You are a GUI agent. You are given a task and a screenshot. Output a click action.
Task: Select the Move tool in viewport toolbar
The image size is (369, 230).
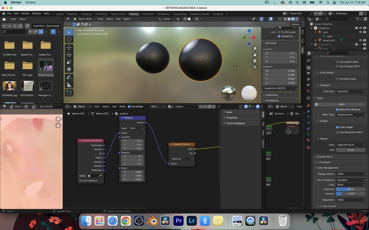[69, 47]
